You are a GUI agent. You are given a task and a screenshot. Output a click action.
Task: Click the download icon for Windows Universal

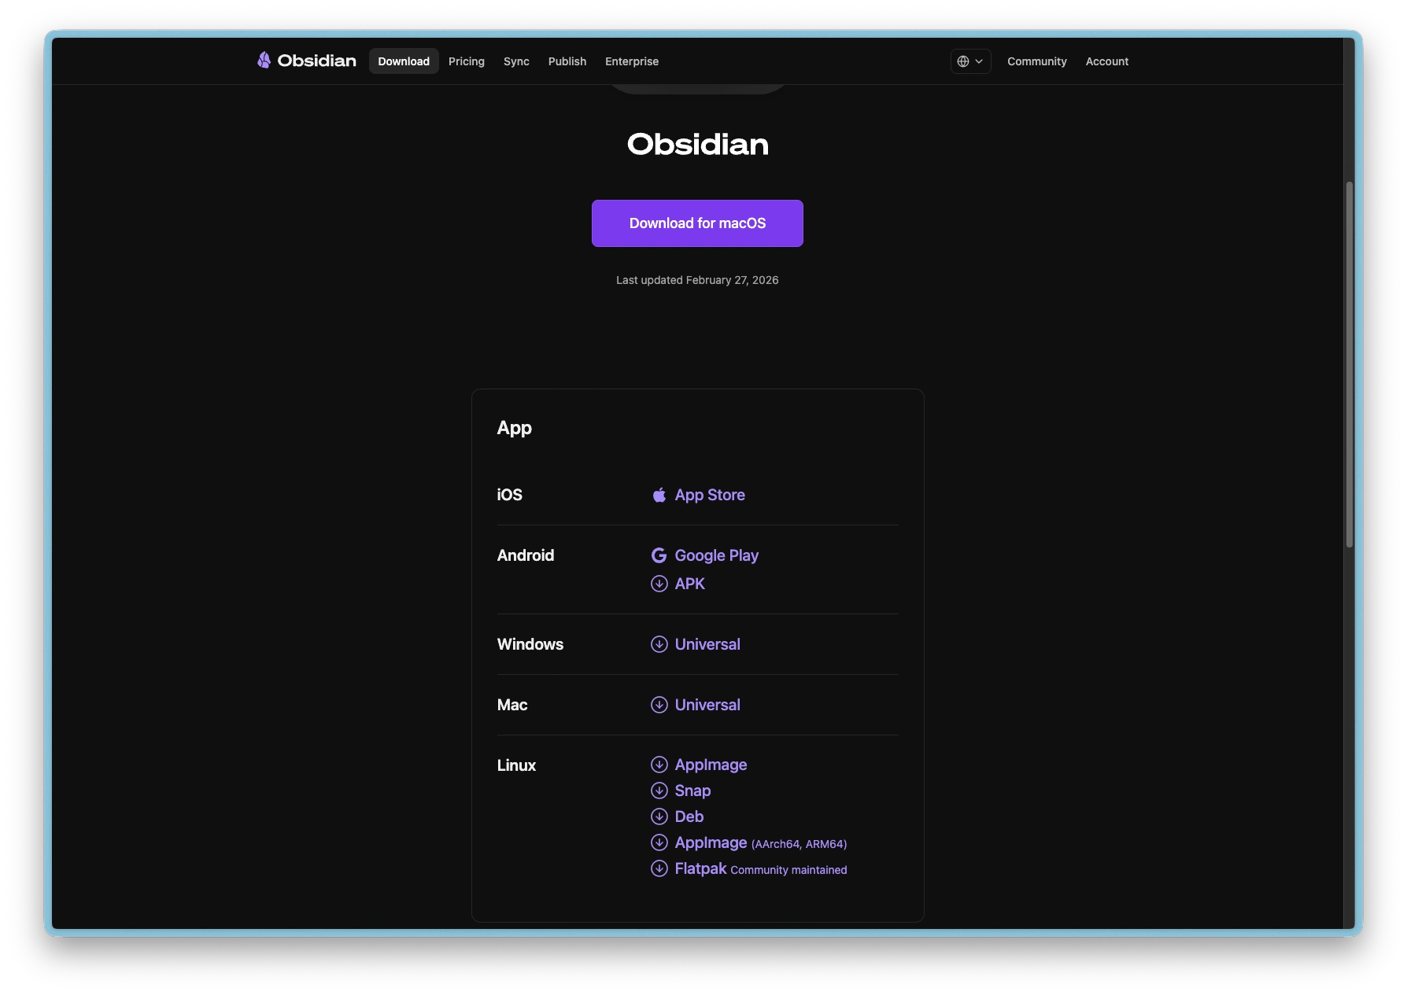pyautogui.click(x=659, y=644)
